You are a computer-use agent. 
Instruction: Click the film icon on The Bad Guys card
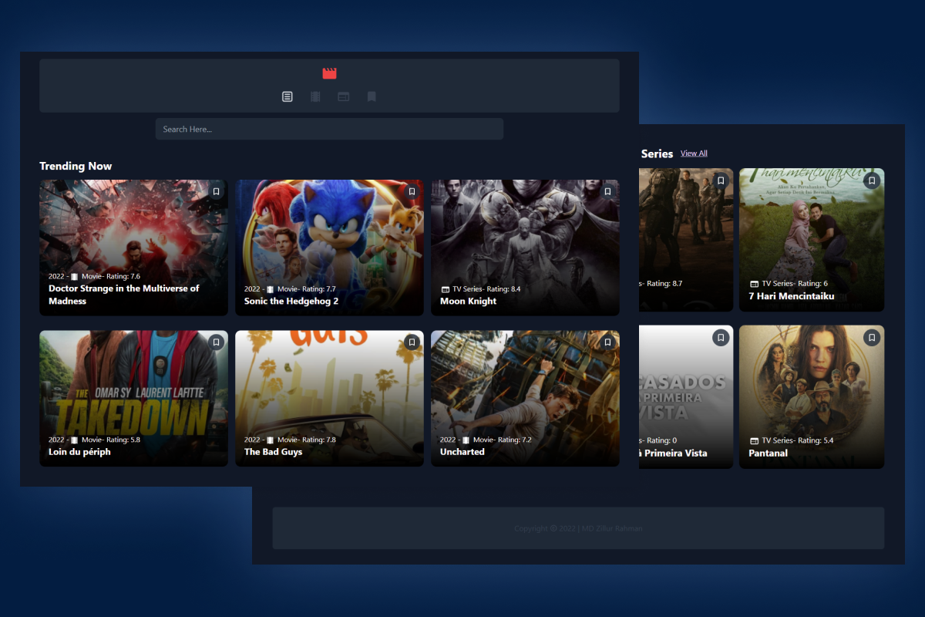click(271, 440)
